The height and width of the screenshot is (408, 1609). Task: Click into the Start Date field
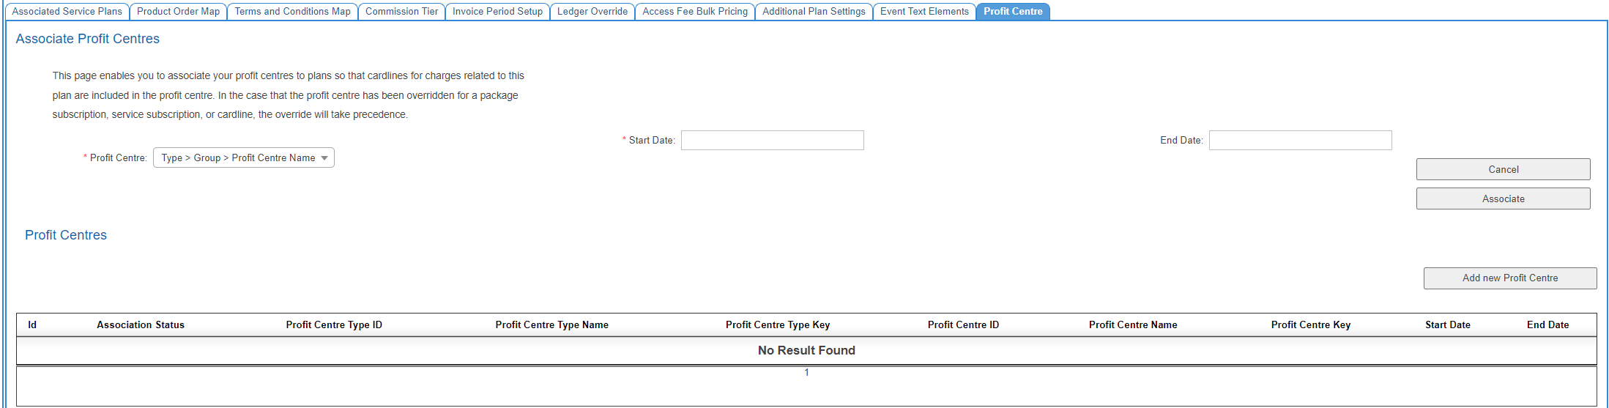tap(772, 141)
